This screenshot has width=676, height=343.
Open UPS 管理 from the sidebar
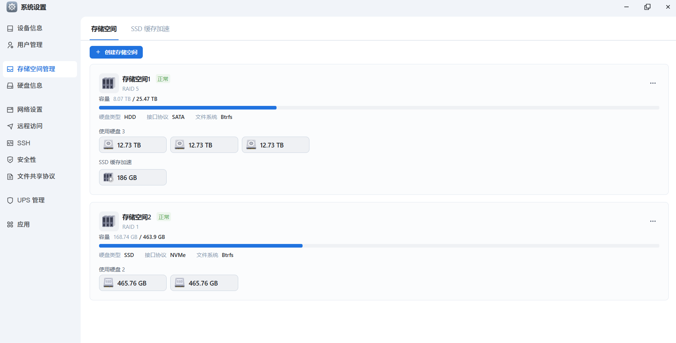tap(31, 200)
